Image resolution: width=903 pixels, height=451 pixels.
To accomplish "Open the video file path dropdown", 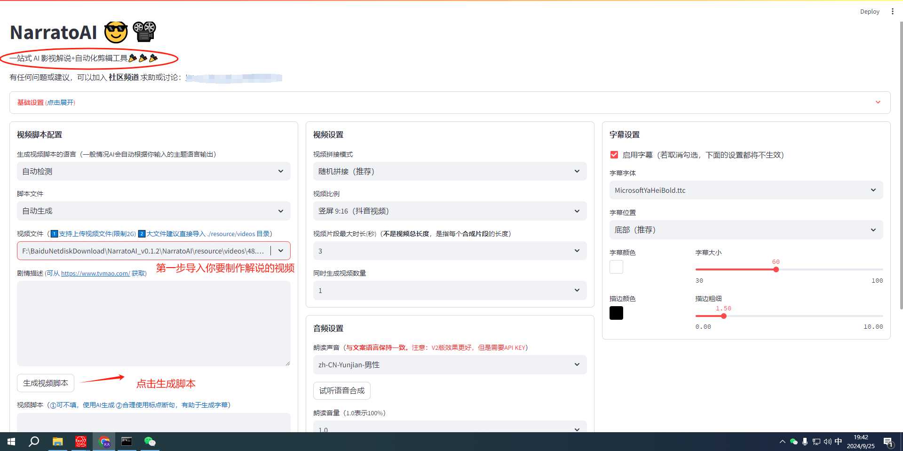I will click(x=153, y=251).
